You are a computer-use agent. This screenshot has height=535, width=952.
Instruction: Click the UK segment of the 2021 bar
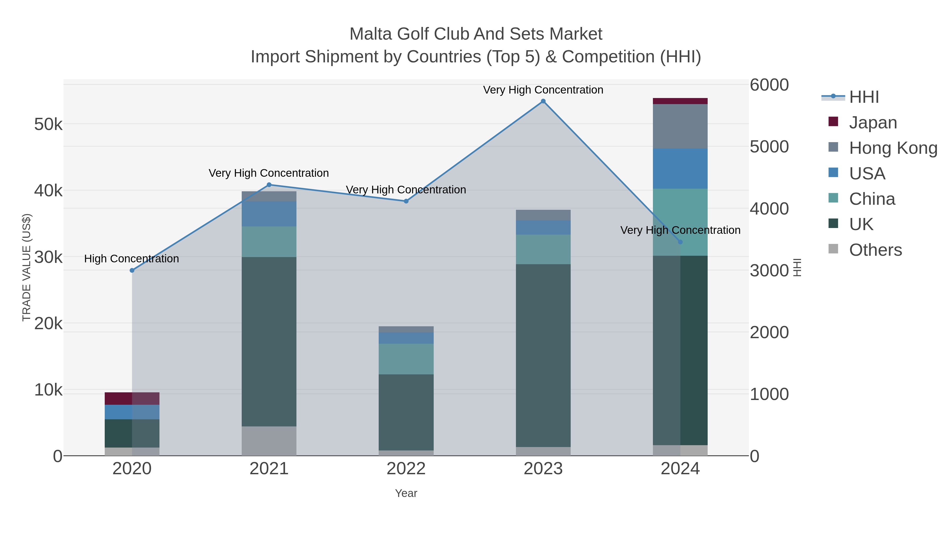[x=269, y=342]
